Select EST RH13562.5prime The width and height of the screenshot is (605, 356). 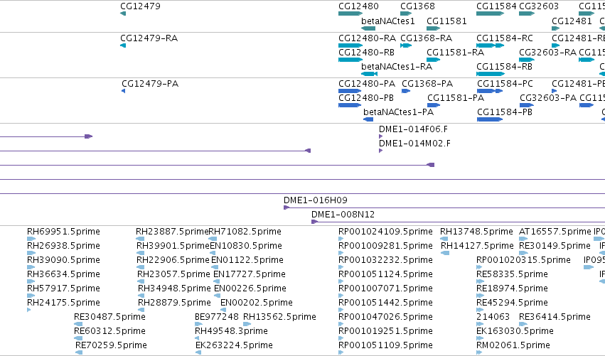tap(279, 317)
